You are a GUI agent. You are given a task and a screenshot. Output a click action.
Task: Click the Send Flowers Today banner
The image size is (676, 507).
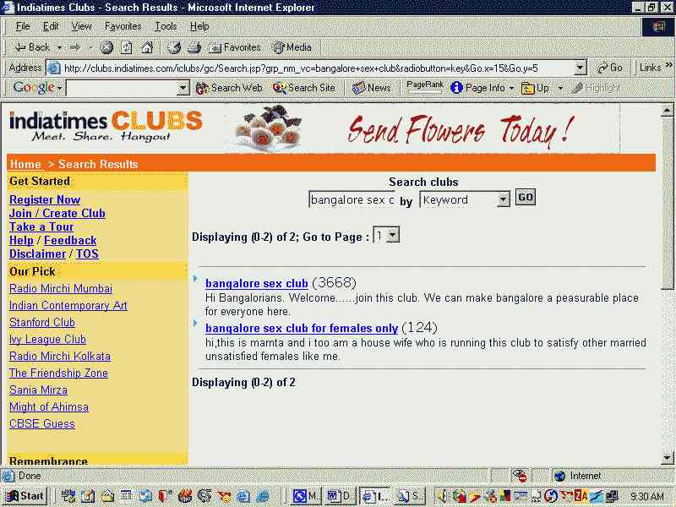tap(422, 128)
